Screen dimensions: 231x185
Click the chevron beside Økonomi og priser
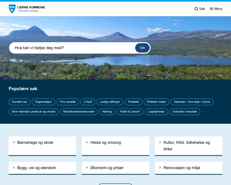87,167
